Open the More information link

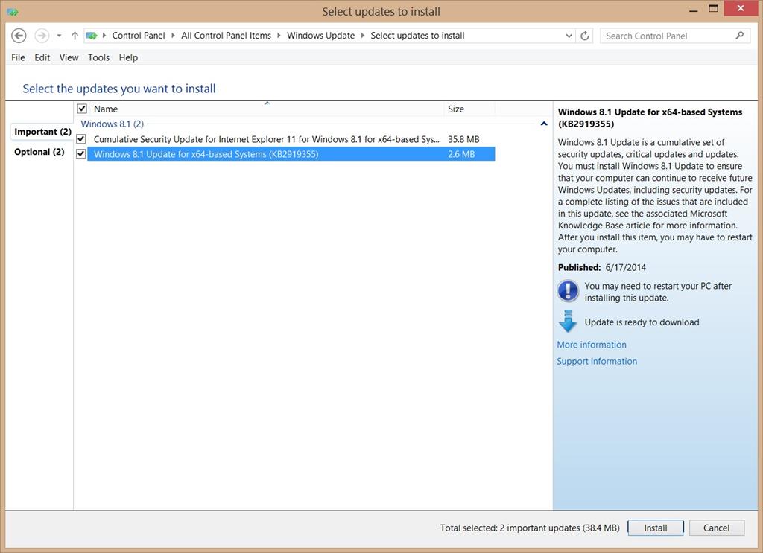point(592,345)
